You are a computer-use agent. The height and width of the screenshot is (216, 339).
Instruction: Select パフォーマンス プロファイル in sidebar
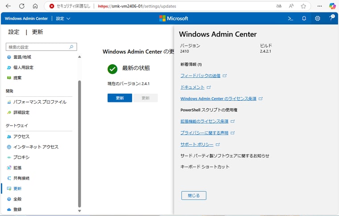[x=39, y=102]
